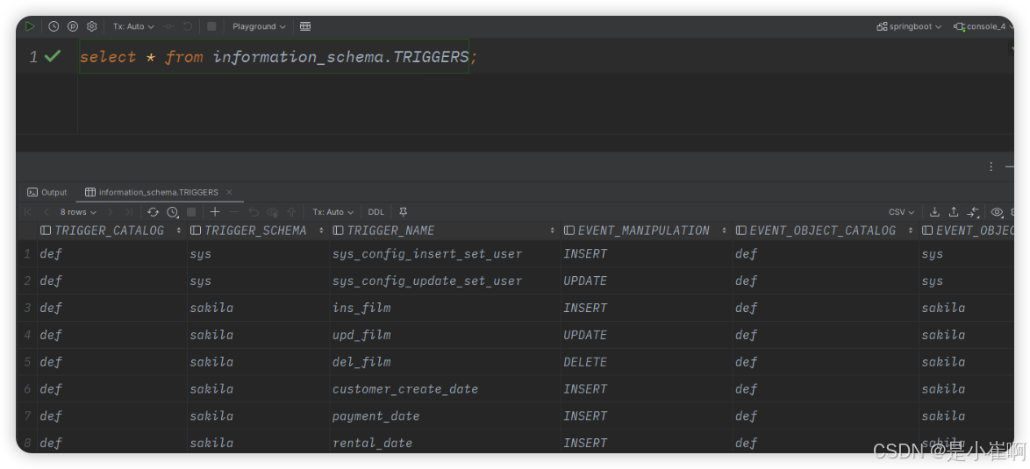Click the rollback icon in the editor toolbar
The width and height of the screenshot is (1030, 469).
tap(188, 26)
